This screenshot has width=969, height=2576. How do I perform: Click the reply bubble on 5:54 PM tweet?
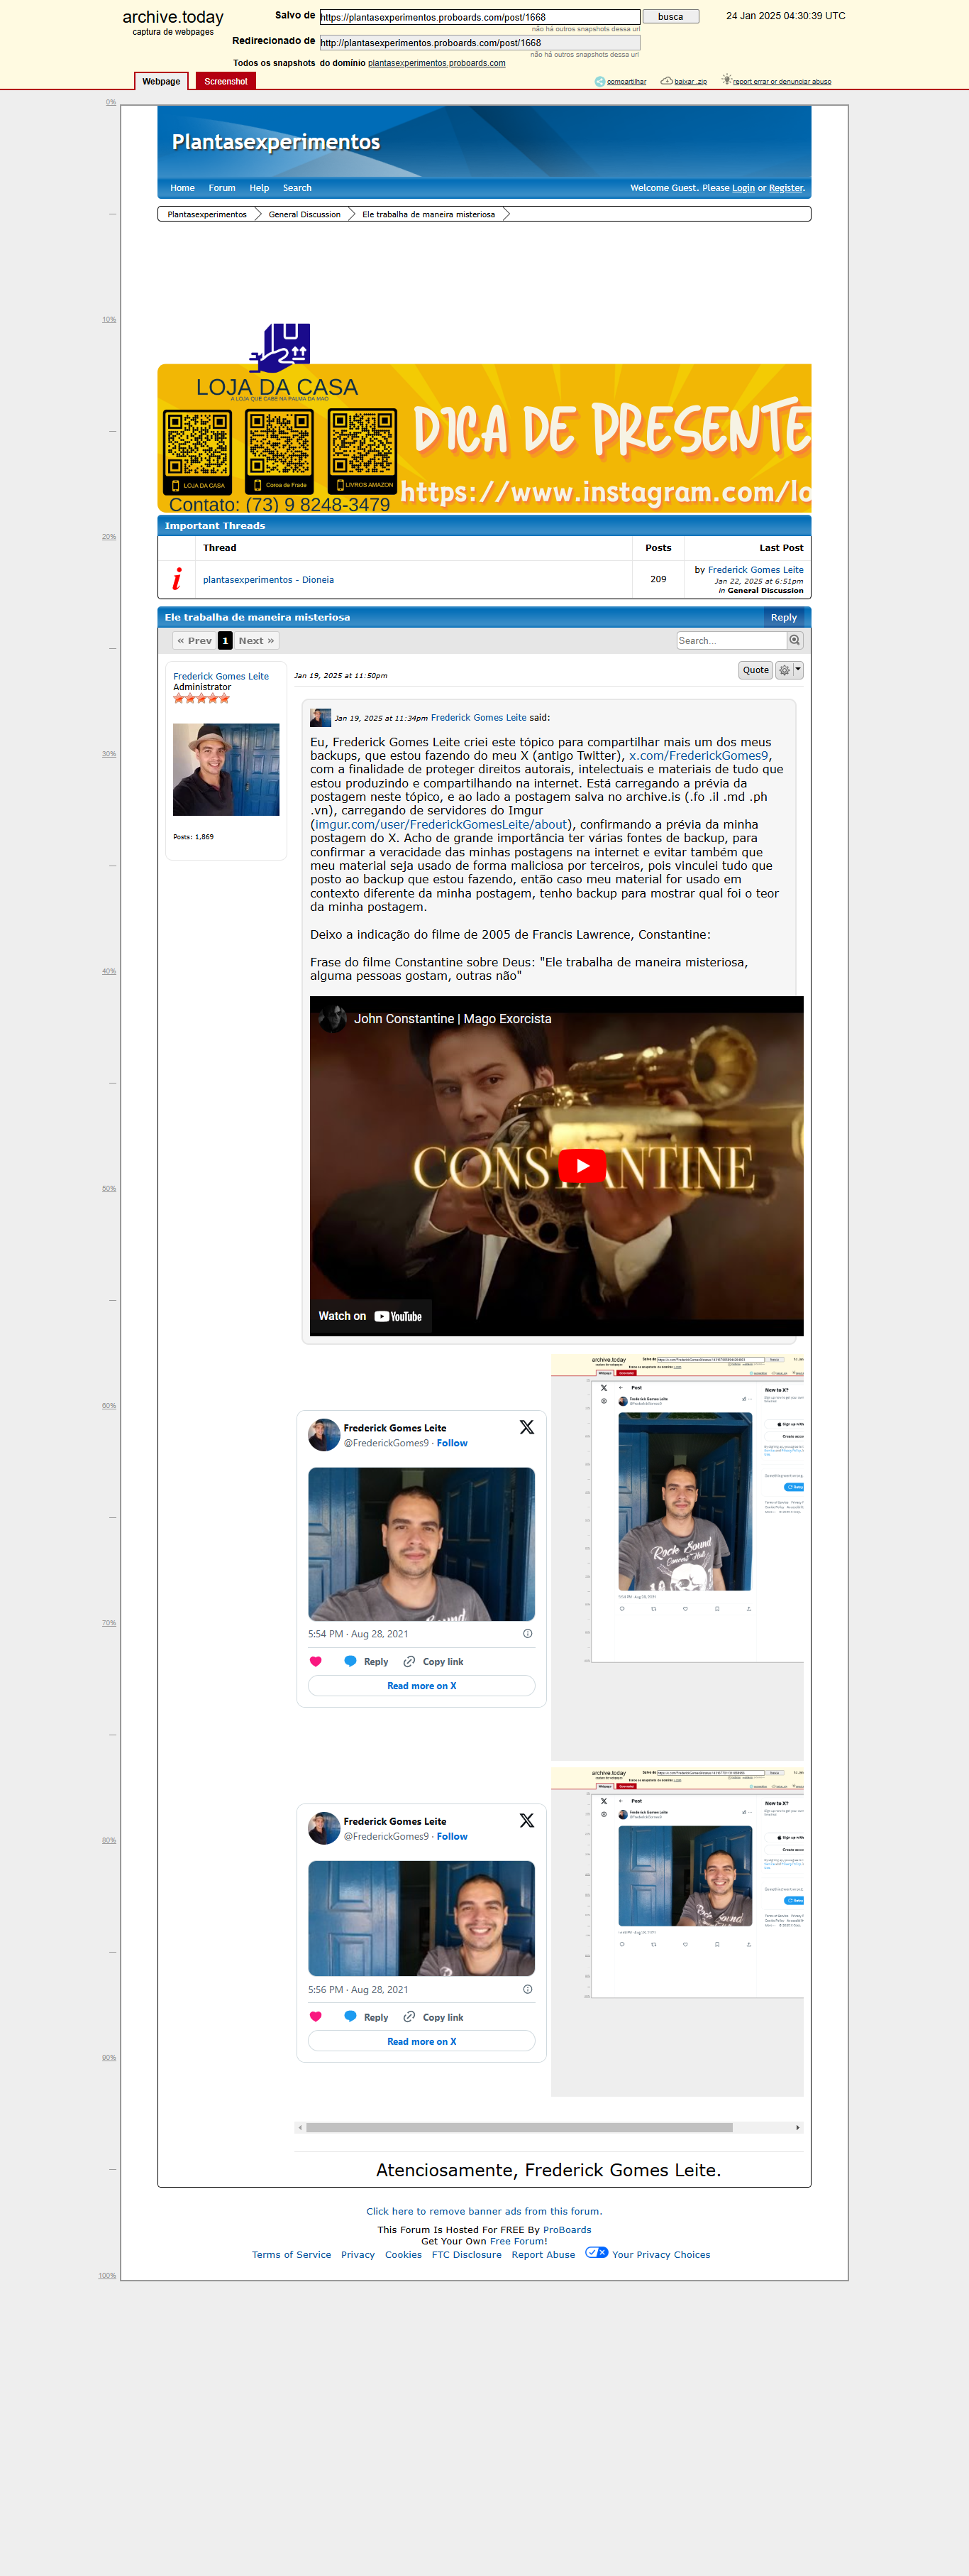(350, 1661)
